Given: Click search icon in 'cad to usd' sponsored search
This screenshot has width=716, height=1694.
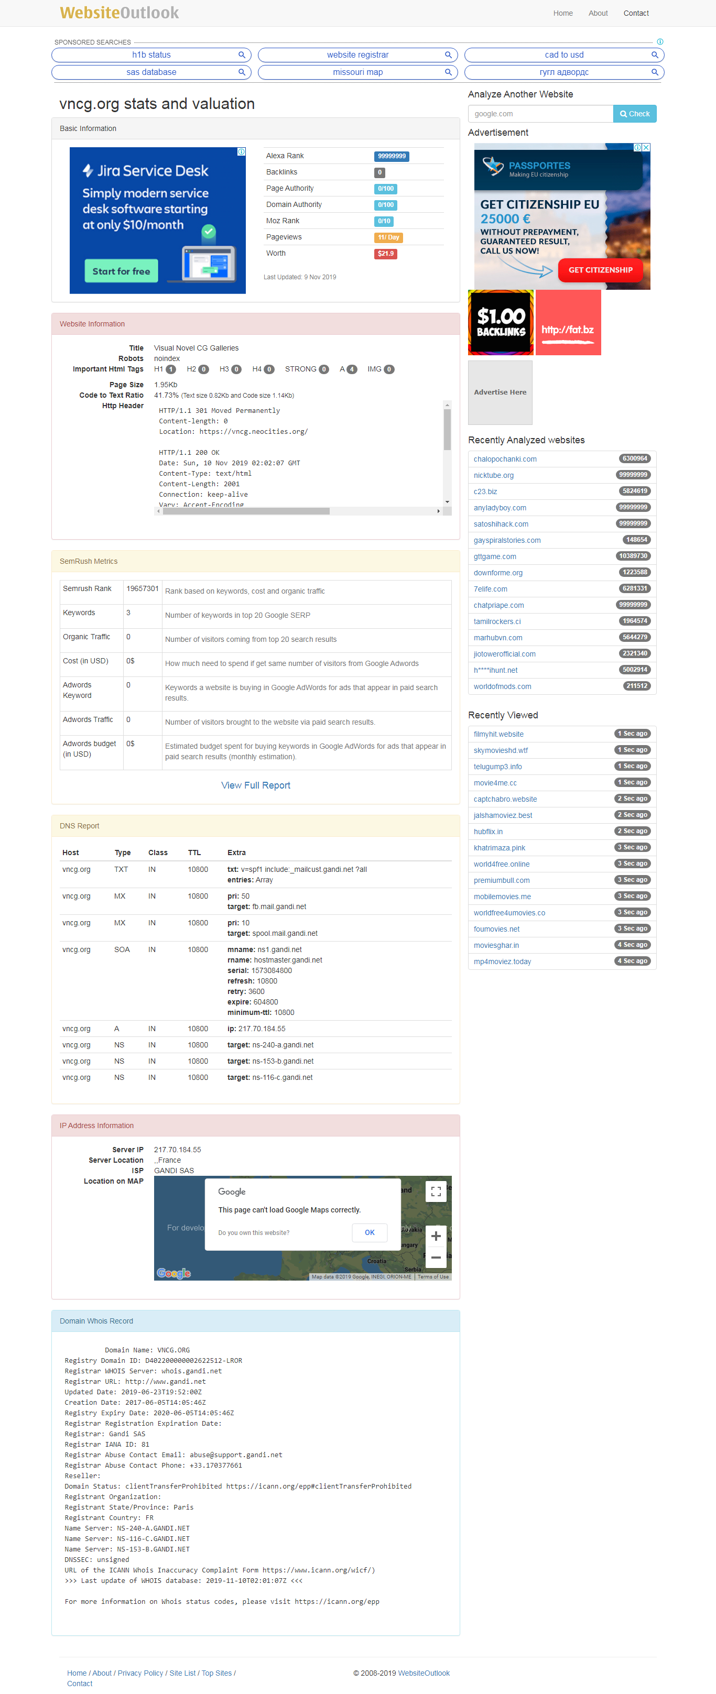Looking at the screenshot, I should pos(655,55).
